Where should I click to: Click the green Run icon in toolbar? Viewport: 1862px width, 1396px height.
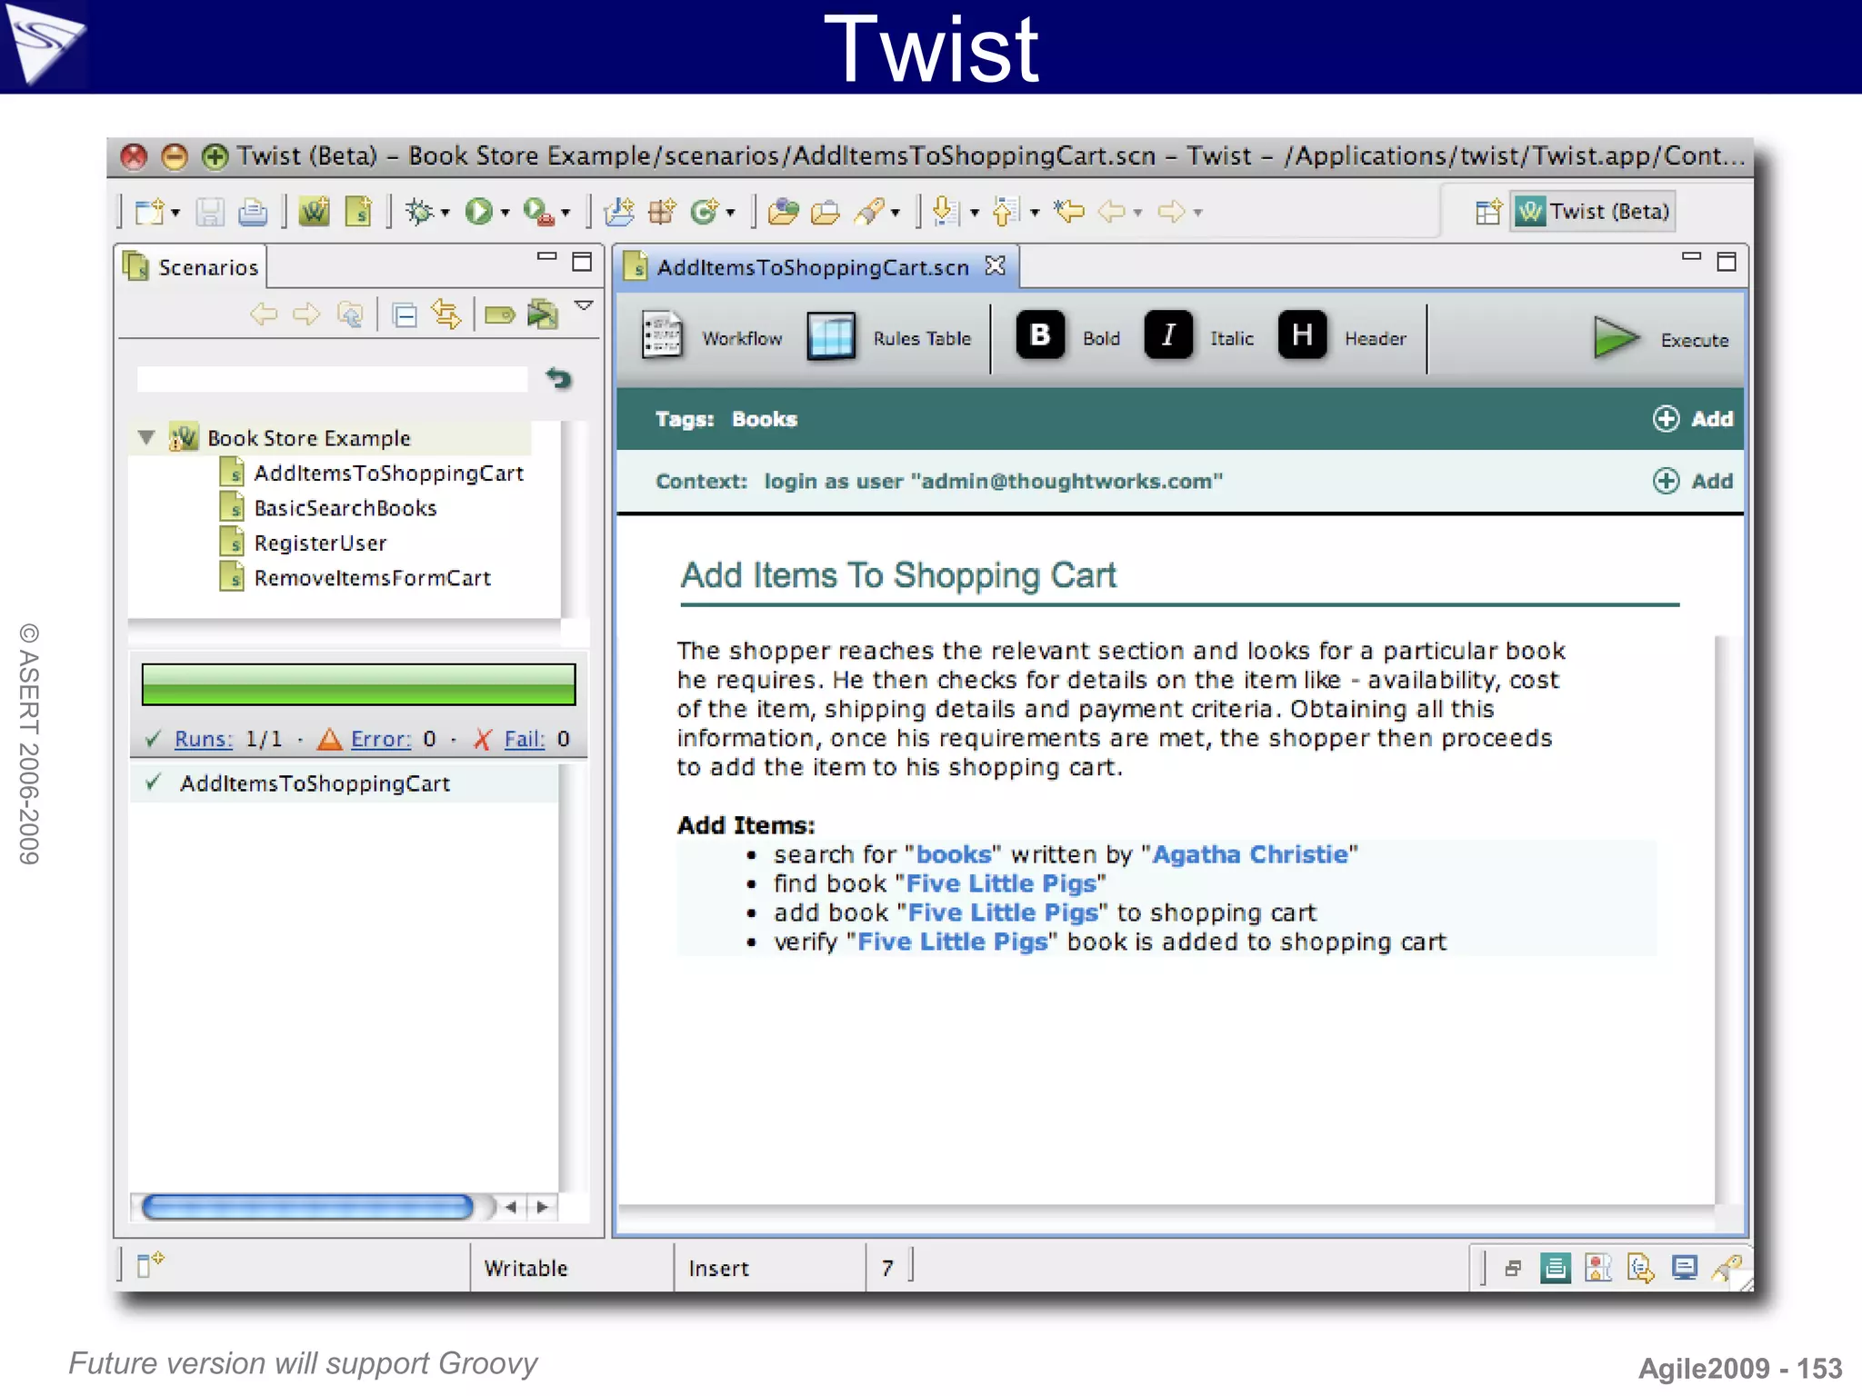(x=478, y=213)
